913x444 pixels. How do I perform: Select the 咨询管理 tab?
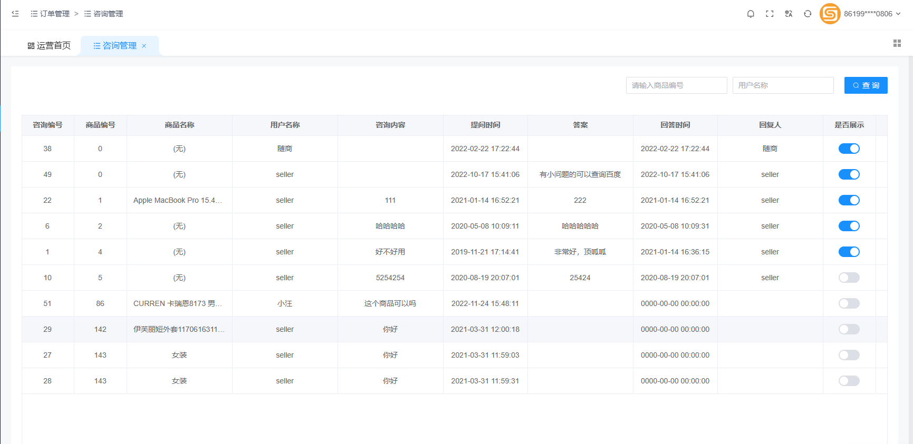(116, 46)
